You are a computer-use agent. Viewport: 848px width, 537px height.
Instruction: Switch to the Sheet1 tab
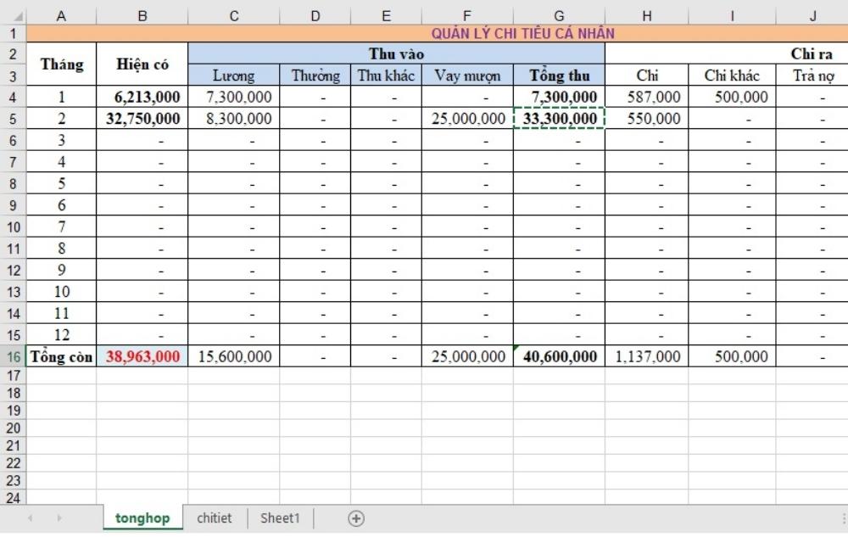click(x=280, y=518)
